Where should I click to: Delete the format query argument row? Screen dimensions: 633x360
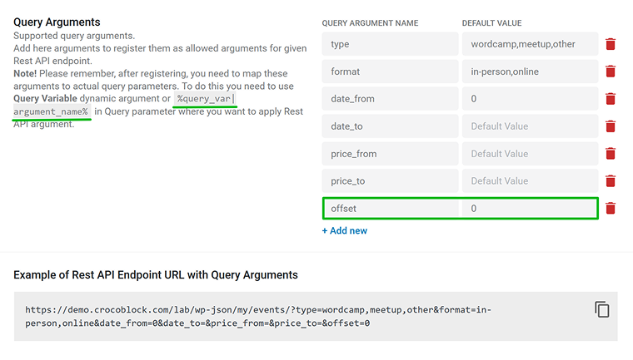pos(611,72)
